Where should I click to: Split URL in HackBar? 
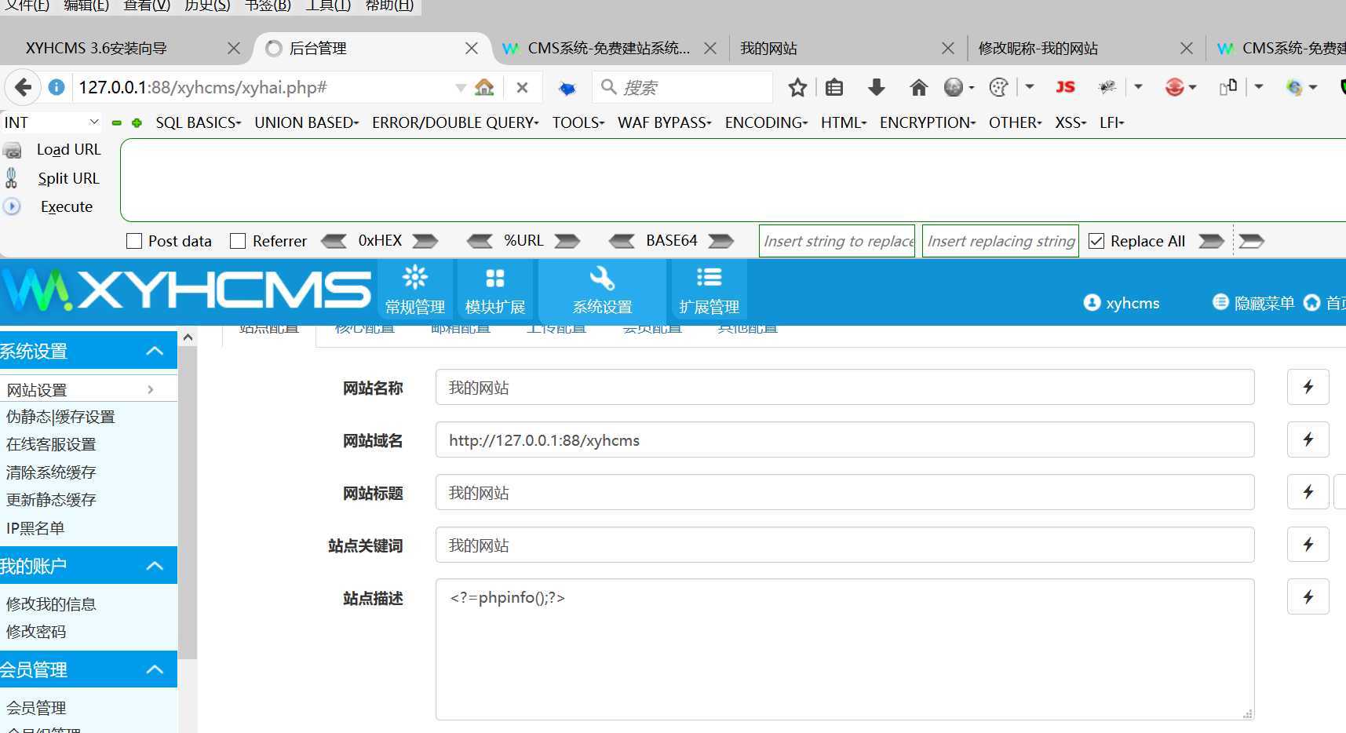(x=68, y=178)
